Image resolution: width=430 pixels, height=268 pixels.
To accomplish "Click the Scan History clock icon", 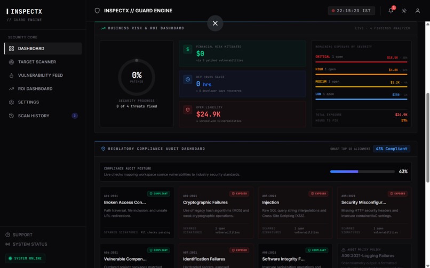I will click(11, 116).
